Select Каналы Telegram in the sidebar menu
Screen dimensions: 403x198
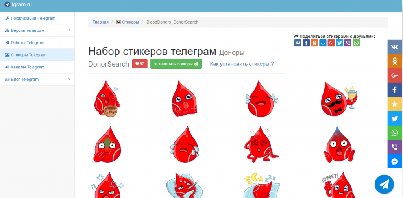(x=28, y=67)
